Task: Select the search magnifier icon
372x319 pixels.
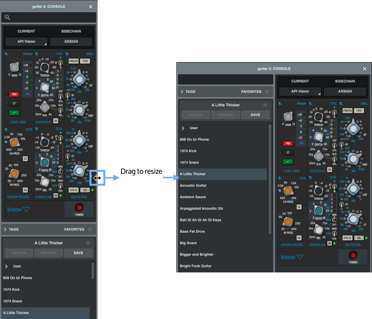Action: (x=7, y=17)
